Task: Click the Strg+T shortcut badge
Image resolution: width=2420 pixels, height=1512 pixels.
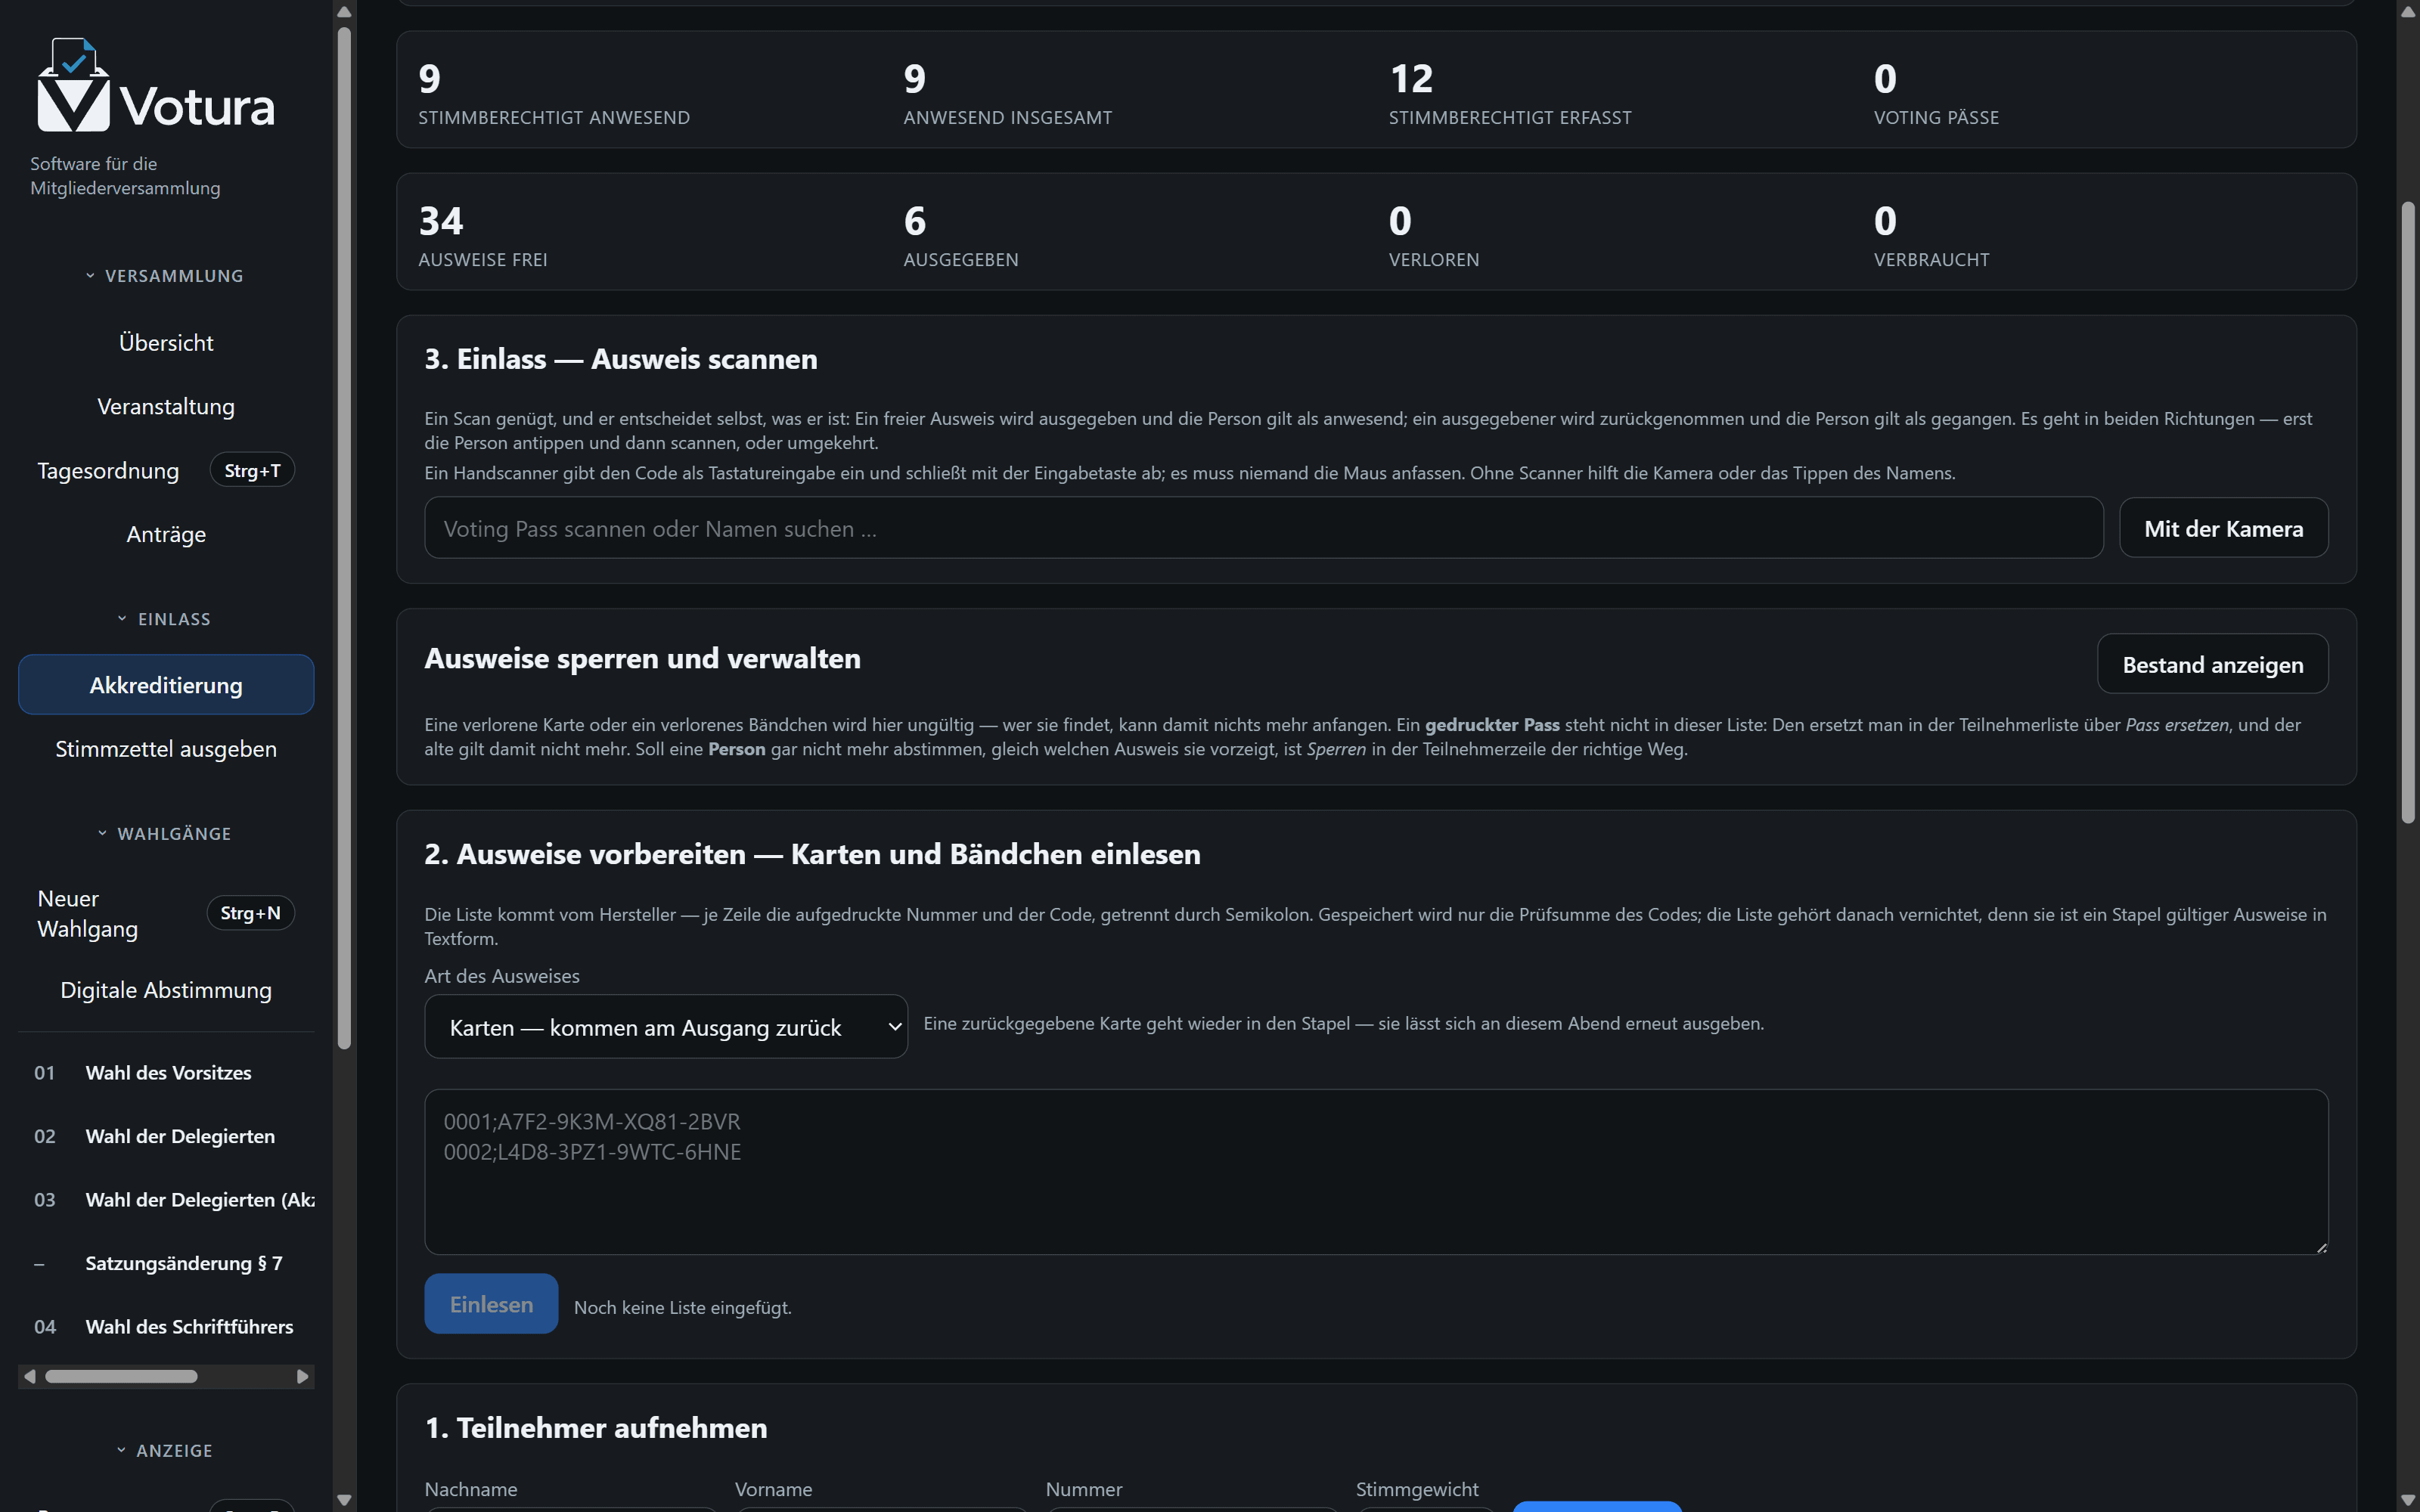Action: click(x=252, y=470)
